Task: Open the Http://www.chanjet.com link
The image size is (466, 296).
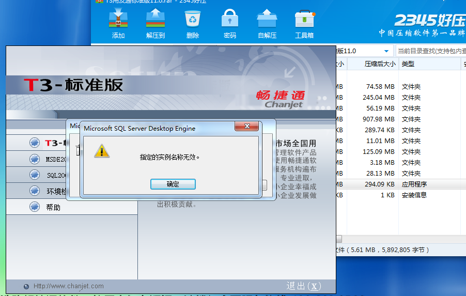Action: click(x=68, y=286)
